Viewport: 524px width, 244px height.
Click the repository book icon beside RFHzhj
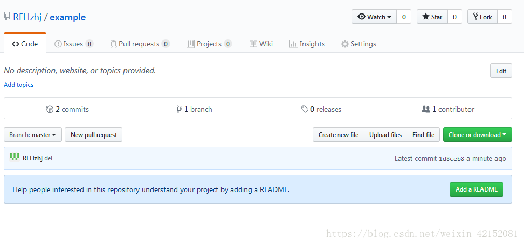(x=7, y=17)
